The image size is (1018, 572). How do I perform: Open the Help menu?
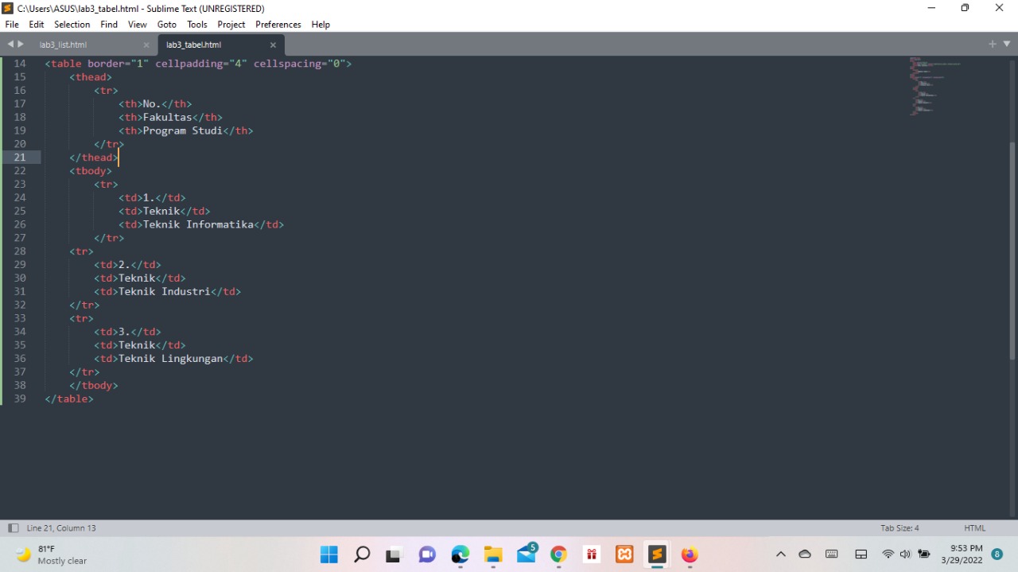pos(321,25)
